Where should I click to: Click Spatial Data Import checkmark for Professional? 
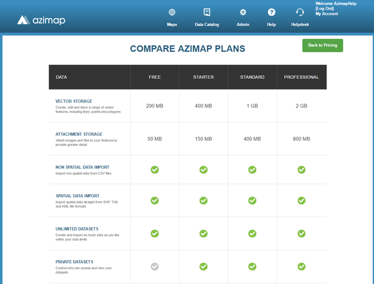(x=302, y=201)
